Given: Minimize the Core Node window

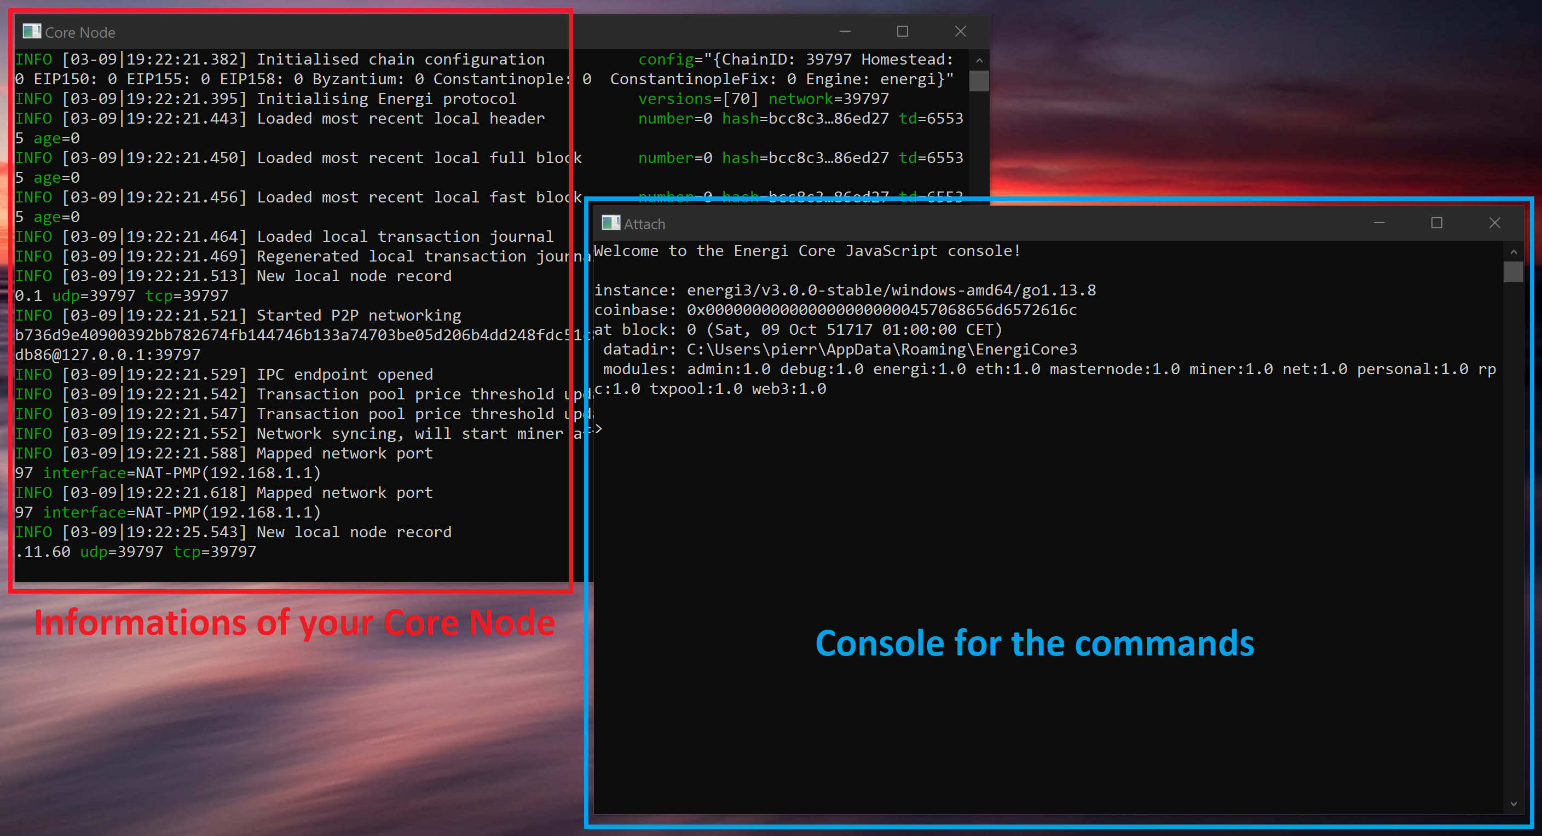Looking at the screenshot, I should 845,31.
